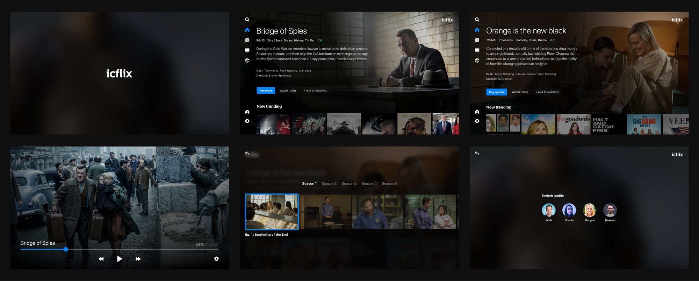Open TV shows icon on Orange is the new black screen

(477, 50)
